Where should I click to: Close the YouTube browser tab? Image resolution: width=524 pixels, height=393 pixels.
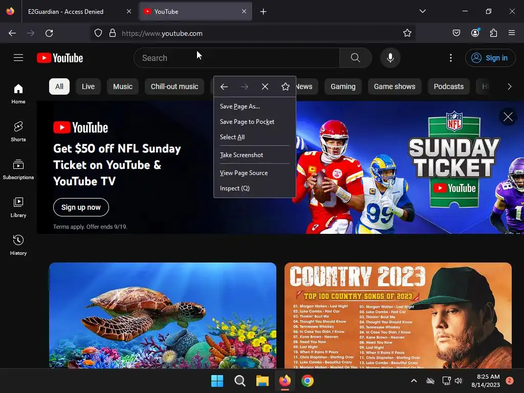click(x=244, y=11)
